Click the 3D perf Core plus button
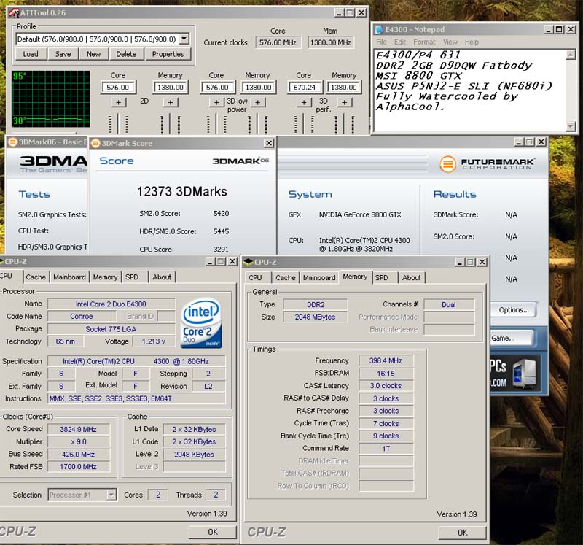The image size is (583, 545). pyautogui.click(x=304, y=102)
